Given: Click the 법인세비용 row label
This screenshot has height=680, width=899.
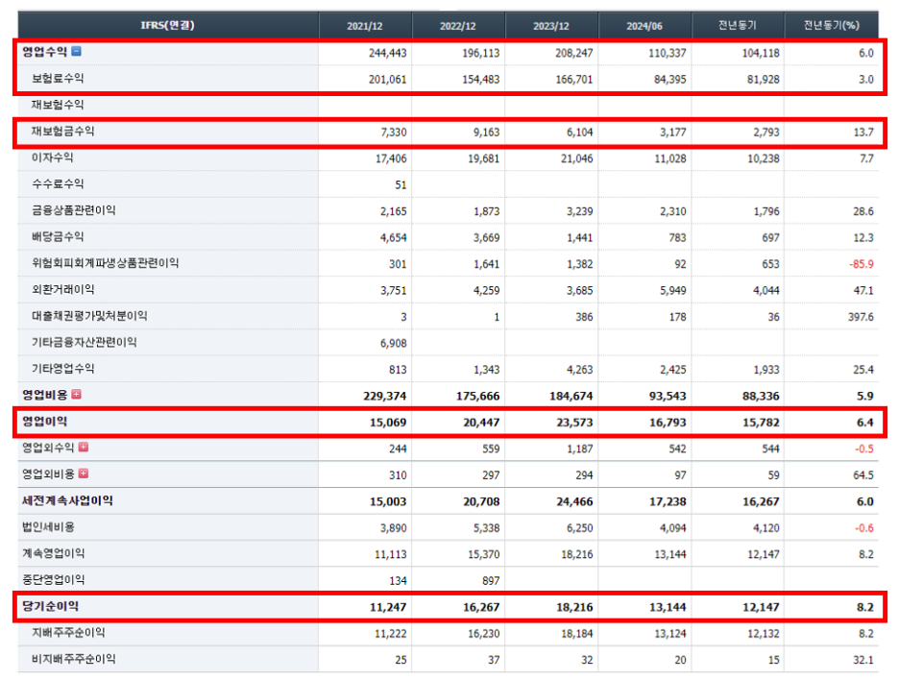Looking at the screenshot, I should point(48,526).
